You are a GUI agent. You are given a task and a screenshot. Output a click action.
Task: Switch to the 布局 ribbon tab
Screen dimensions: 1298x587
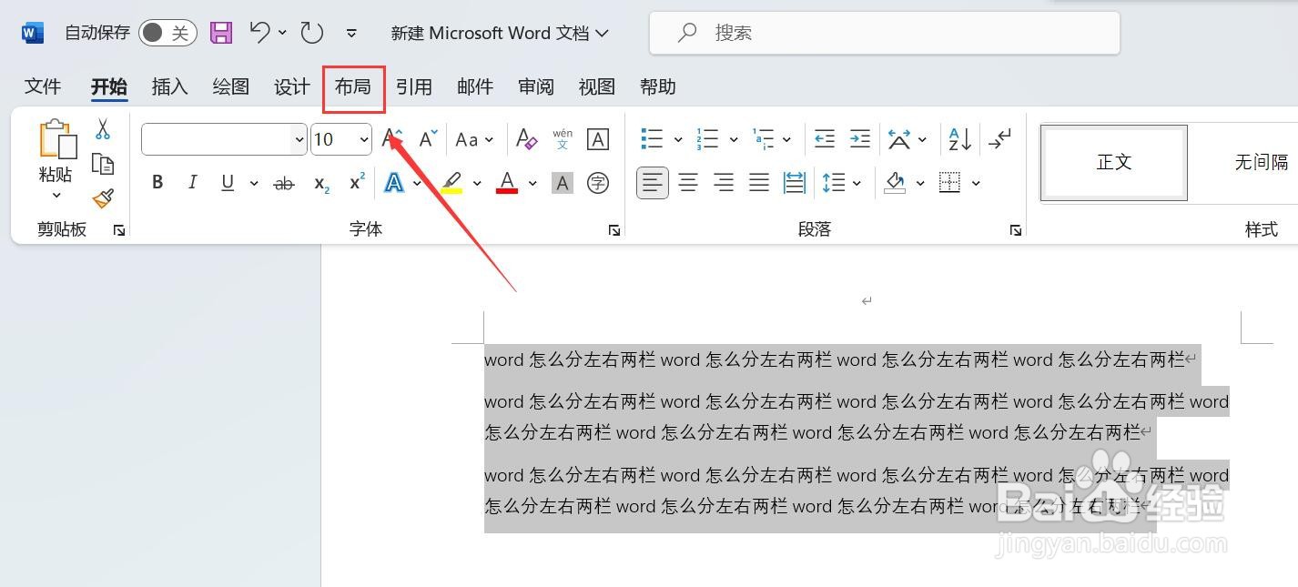(x=353, y=86)
